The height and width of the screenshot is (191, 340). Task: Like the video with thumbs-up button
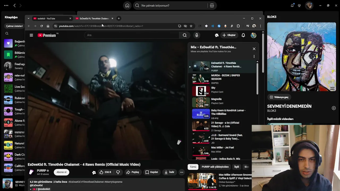point(105,172)
